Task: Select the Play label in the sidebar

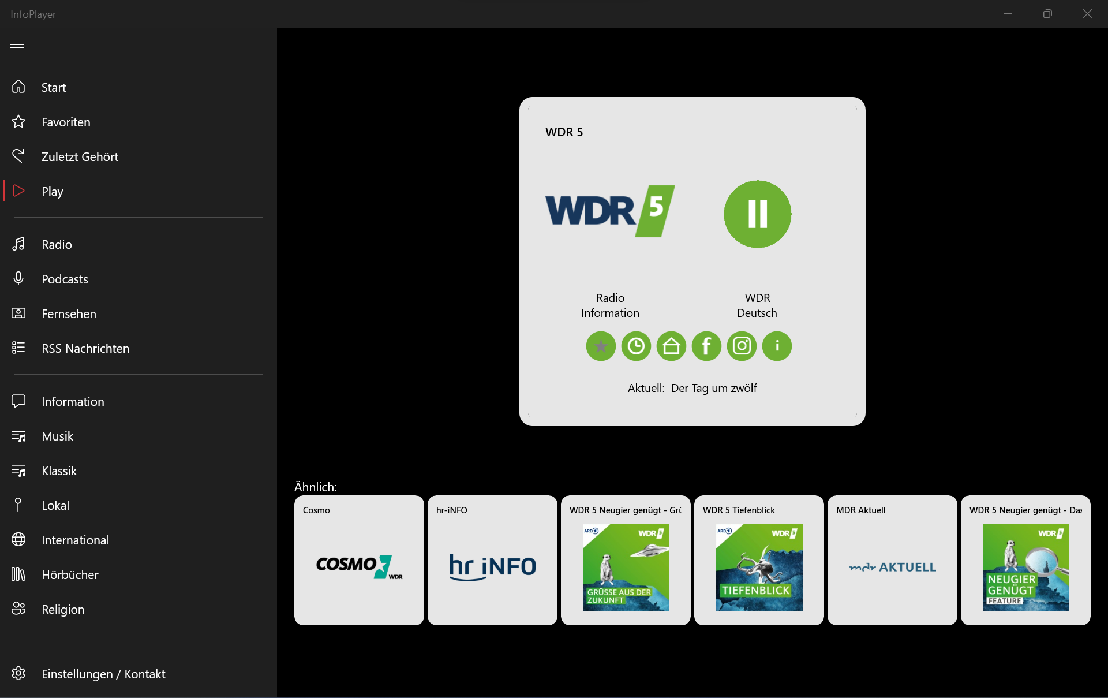Action: [53, 192]
